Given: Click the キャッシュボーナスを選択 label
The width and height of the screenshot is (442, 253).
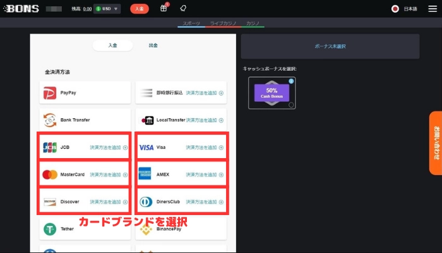Looking at the screenshot, I should (x=270, y=68).
